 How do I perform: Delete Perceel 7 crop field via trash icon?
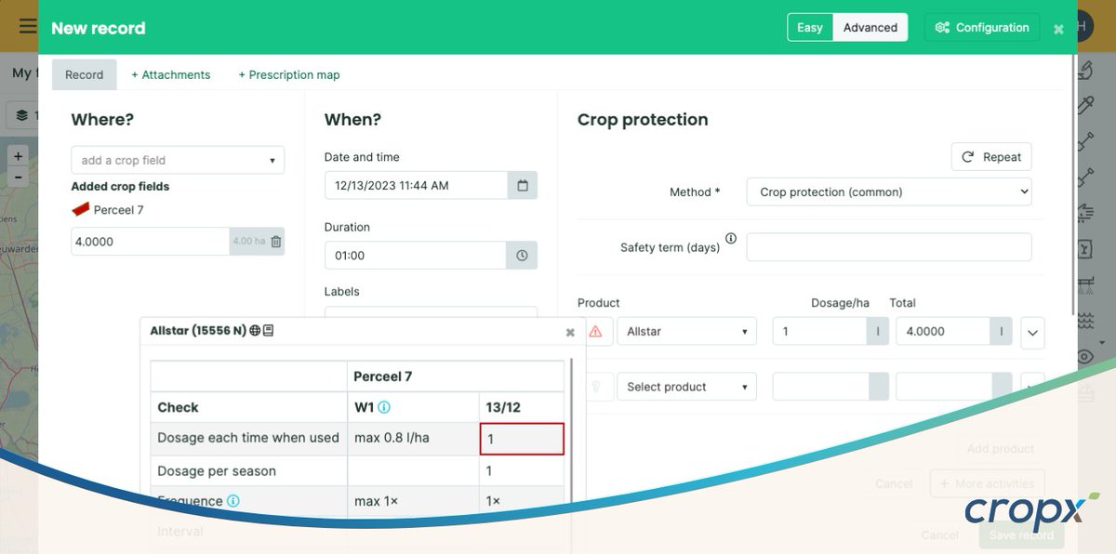tap(276, 242)
